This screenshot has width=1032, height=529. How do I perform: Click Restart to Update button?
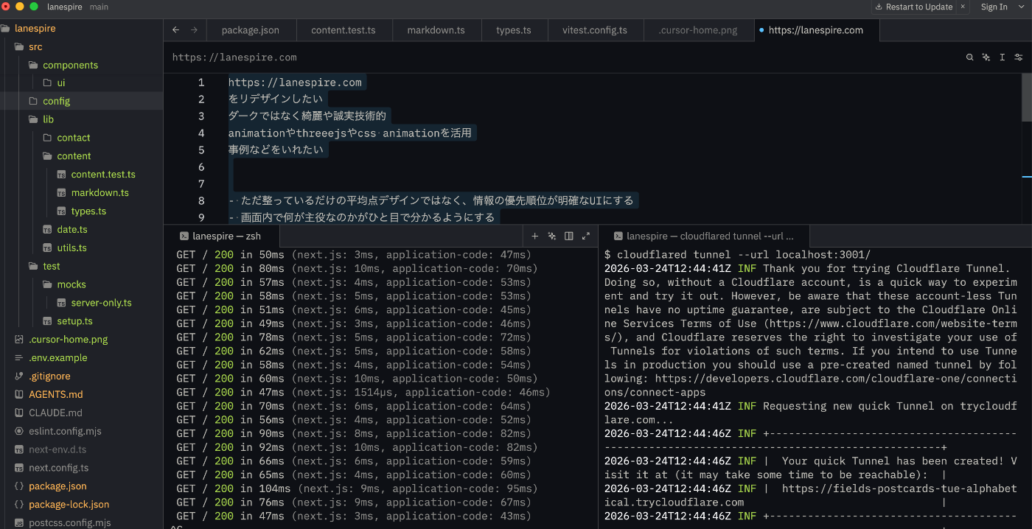pos(913,7)
